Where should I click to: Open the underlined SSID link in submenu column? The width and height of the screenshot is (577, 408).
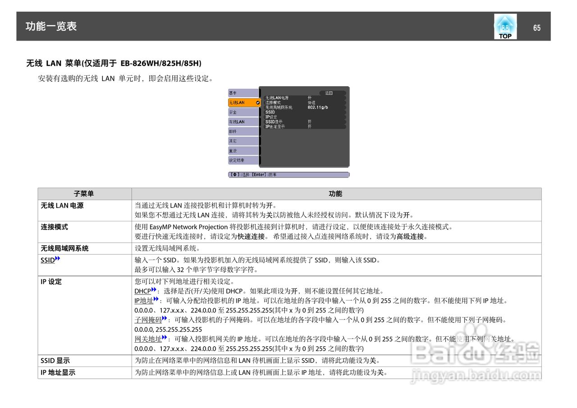click(x=48, y=260)
